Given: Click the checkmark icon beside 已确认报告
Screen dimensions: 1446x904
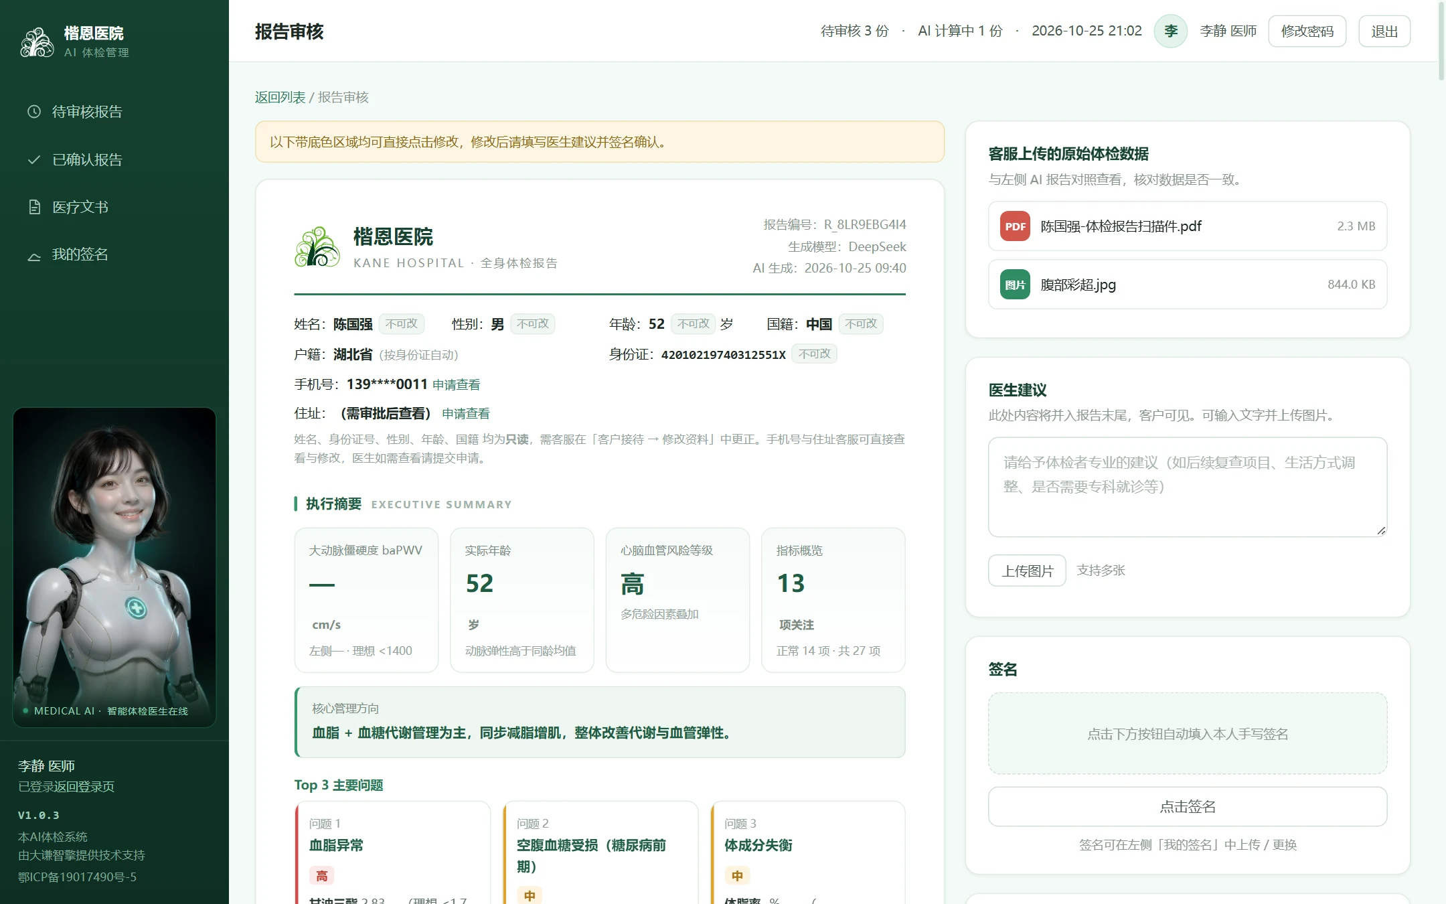Looking at the screenshot, I should pos(34,159).
